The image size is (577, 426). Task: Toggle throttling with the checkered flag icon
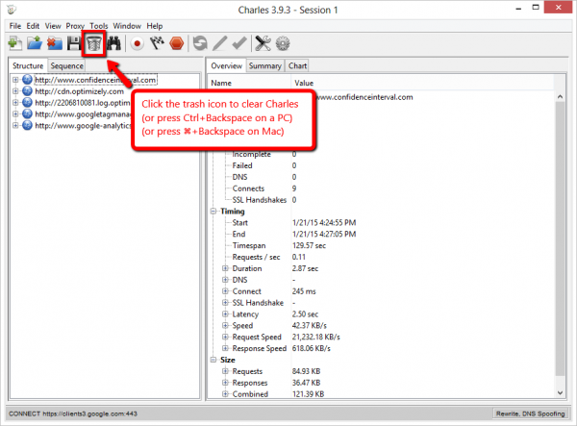(x=157, y=43)
